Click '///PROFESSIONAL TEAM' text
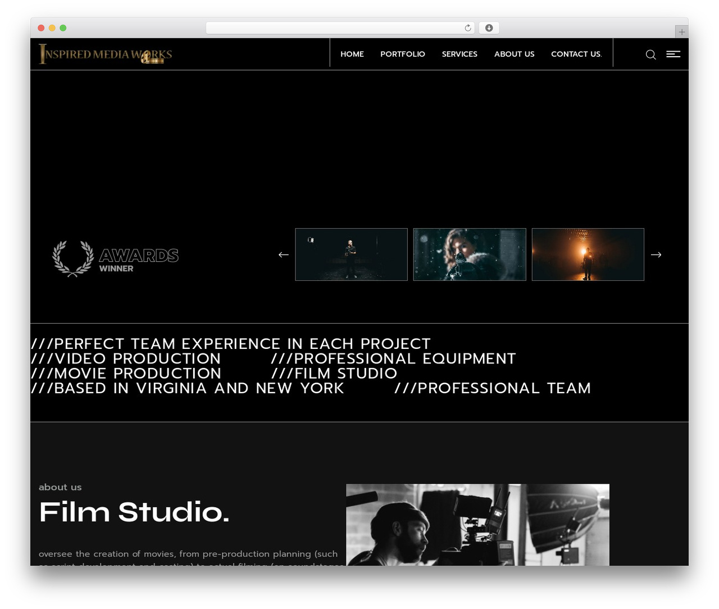Image resolution: width=719 pixels, height=609 pixels. pos(493,388)
